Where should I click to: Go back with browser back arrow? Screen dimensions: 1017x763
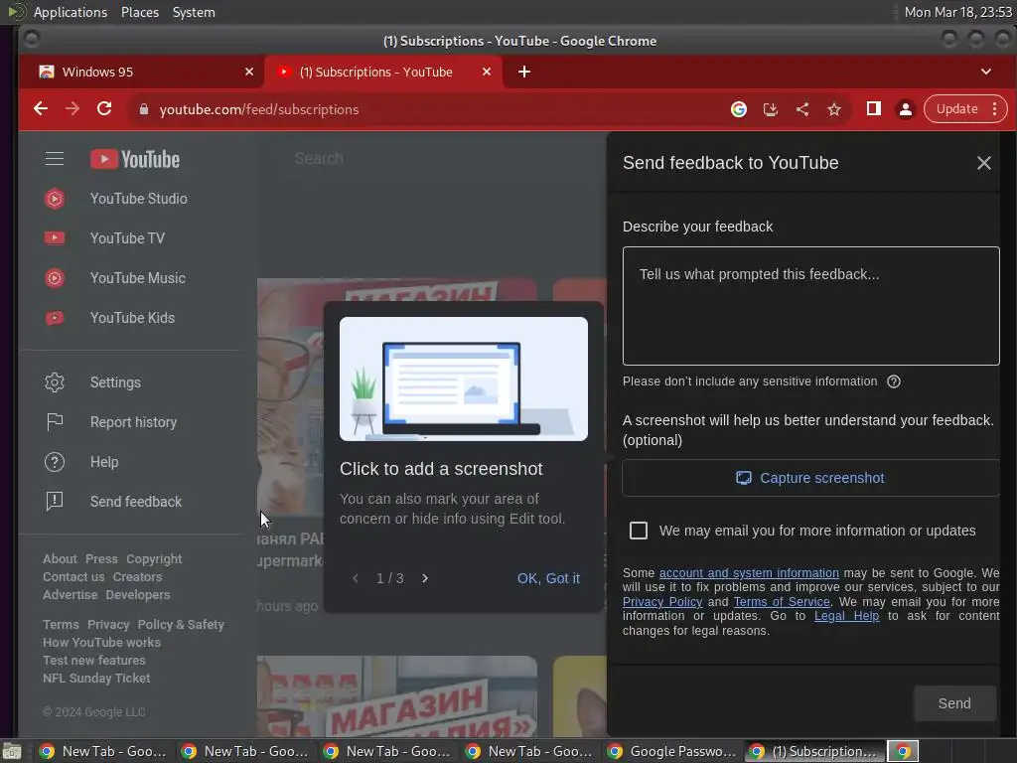click(x=41, y=109)
